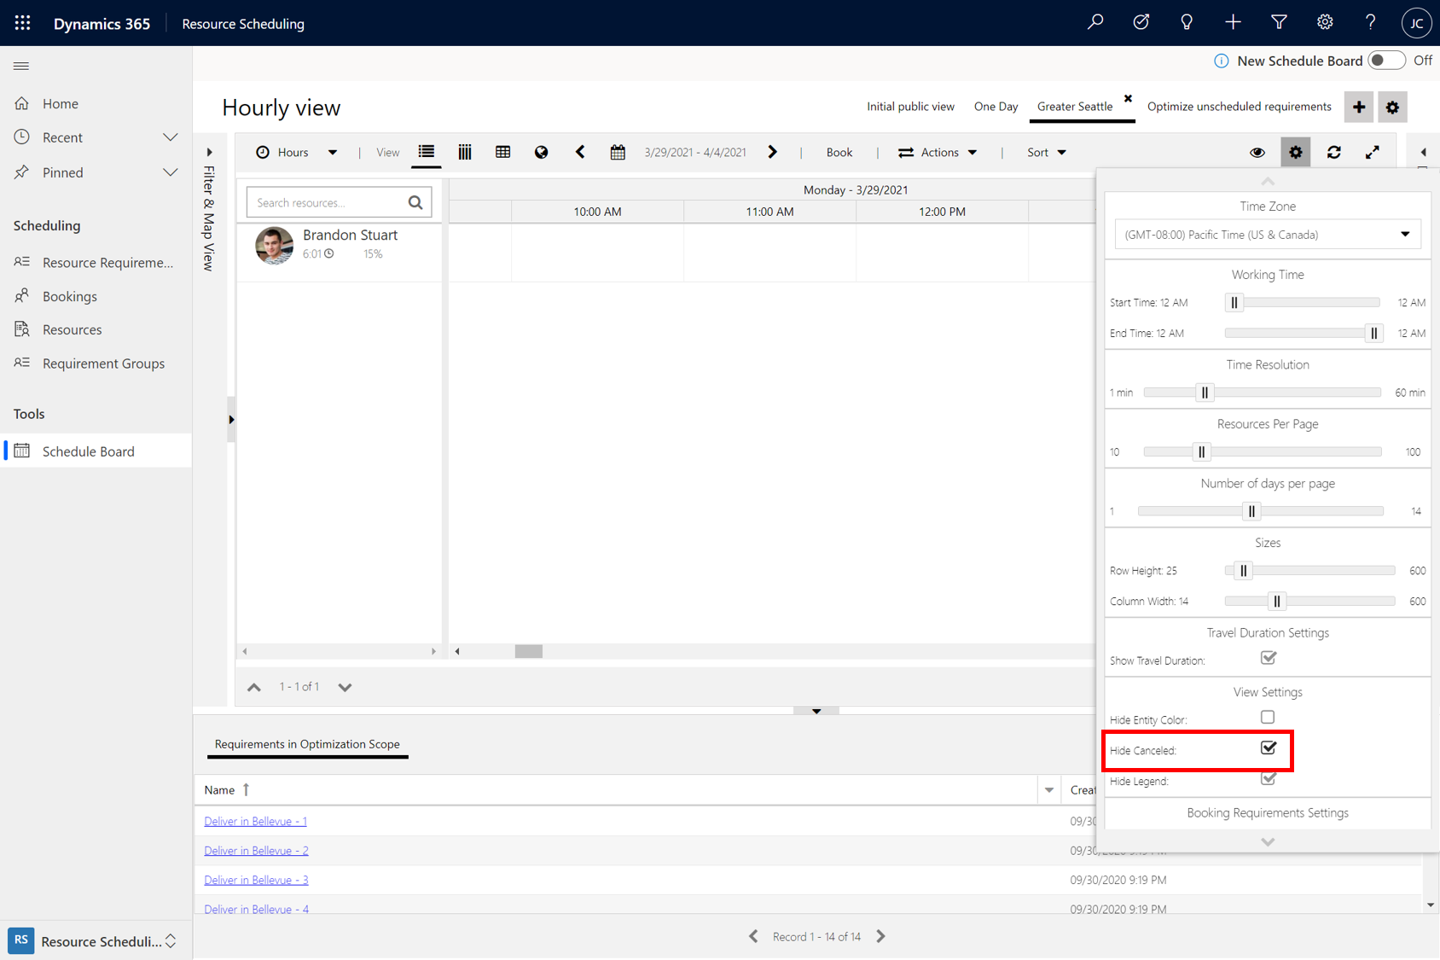
Task: Switch to list view icon in View toolbar
Action: (x=427, y=152)
